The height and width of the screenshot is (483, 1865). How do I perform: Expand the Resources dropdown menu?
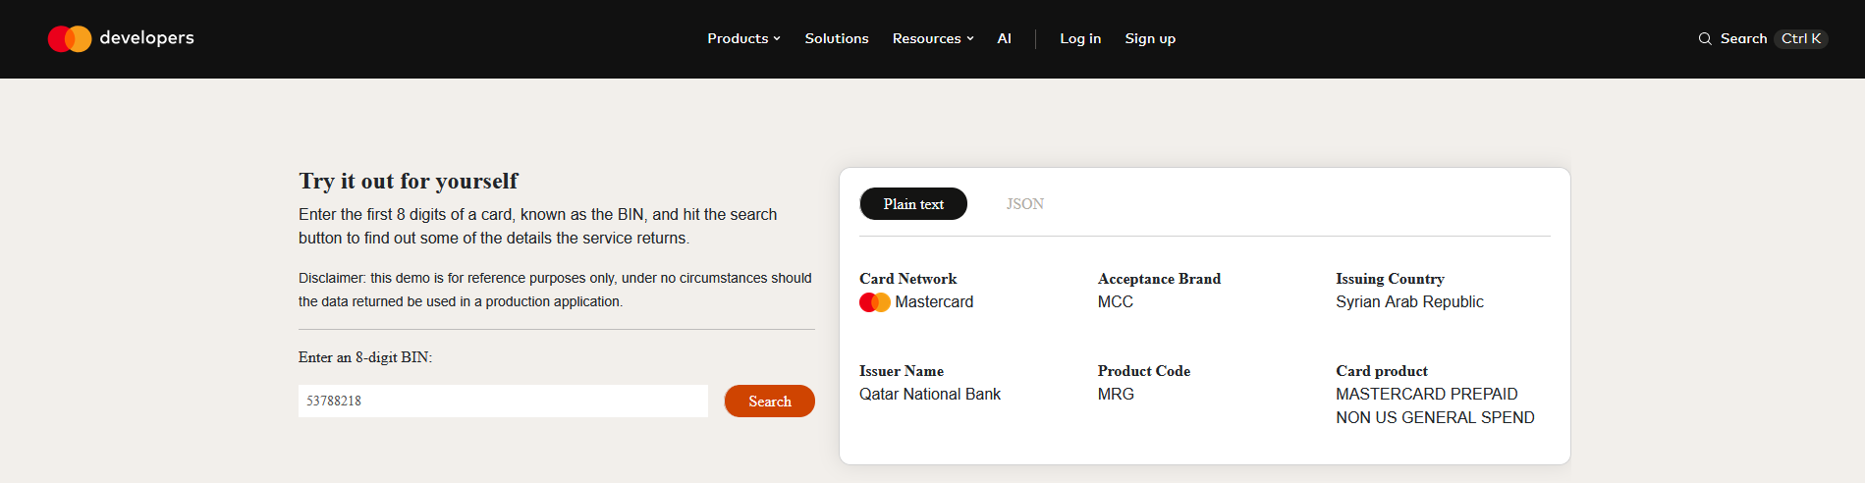933,38
